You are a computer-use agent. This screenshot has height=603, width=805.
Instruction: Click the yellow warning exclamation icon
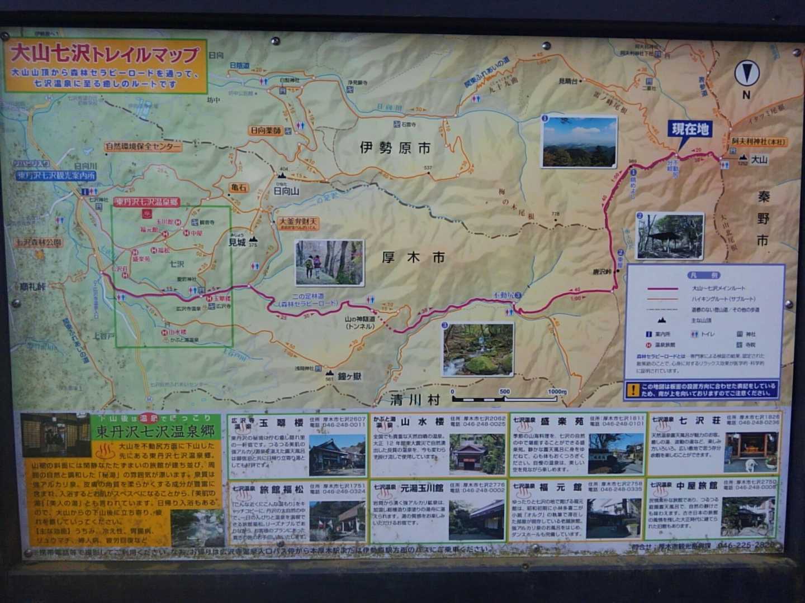click(632, 389)
